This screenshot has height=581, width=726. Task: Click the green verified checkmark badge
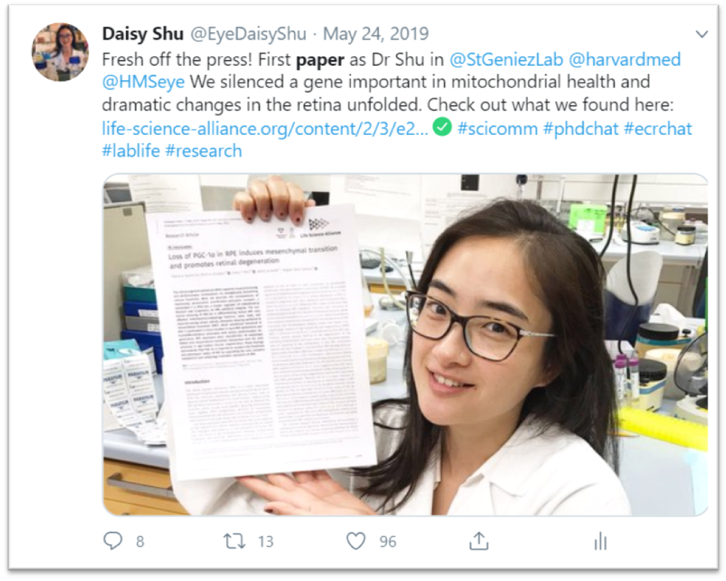[442, 127]
